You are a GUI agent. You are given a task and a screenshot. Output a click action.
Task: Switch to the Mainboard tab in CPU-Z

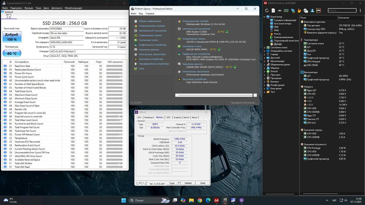click(x=149, y=118)
